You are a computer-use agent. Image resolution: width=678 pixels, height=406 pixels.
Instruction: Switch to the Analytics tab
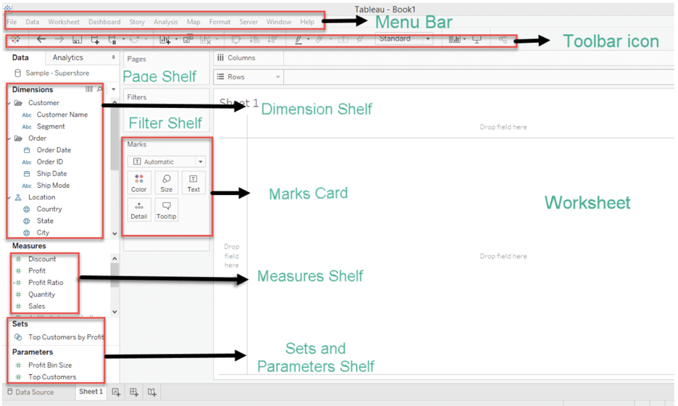(x=68, y=57)
